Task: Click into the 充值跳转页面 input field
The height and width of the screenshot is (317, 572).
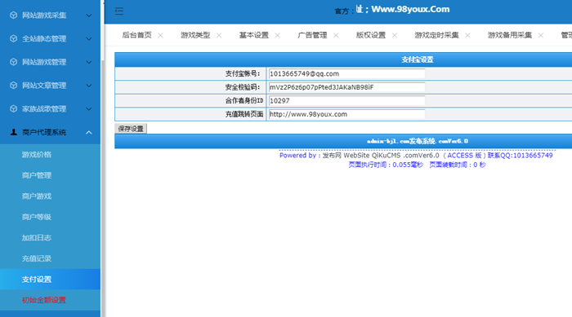Action: click(346, 114)
